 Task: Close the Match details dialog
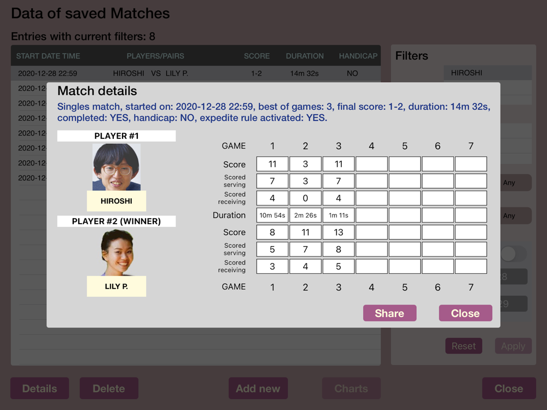(x=465, y=313)
